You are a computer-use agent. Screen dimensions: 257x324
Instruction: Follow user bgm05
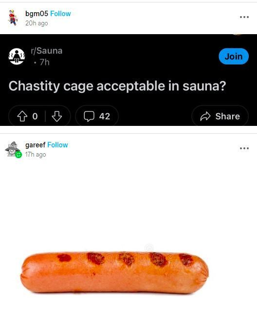(x=60, y=14)
